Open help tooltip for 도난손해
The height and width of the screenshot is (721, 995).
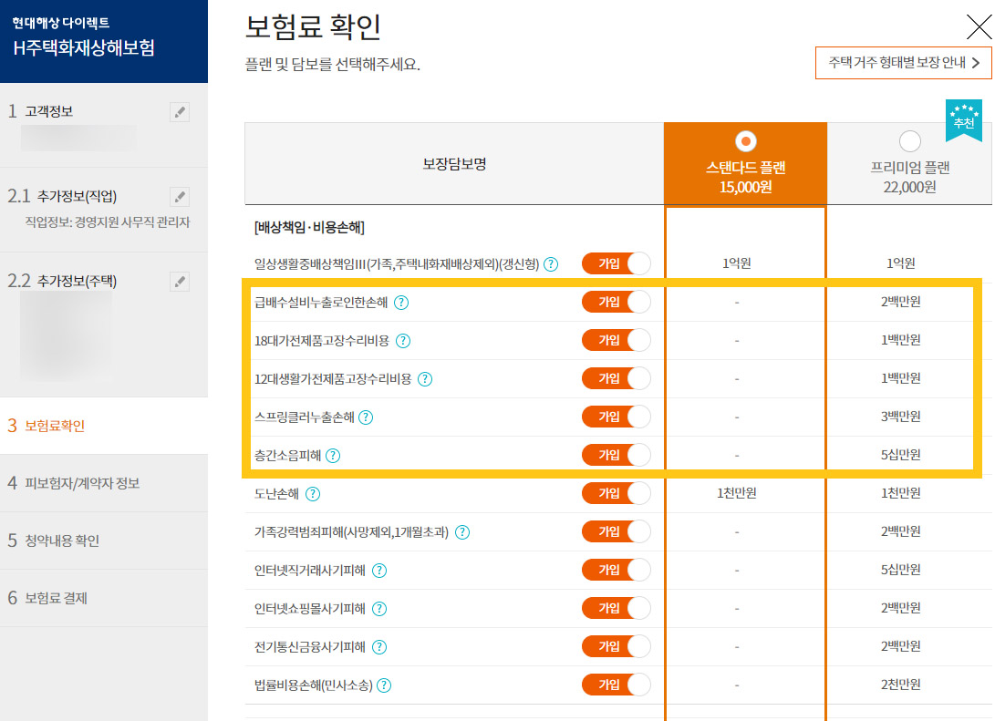pos(313,493)
